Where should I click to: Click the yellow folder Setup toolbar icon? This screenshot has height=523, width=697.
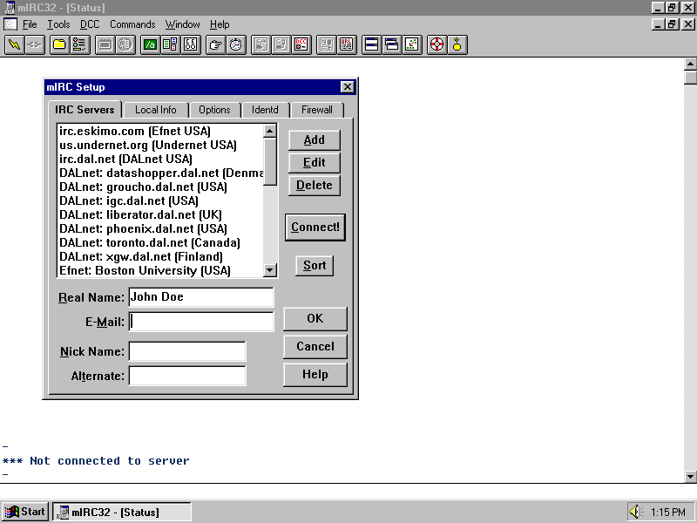click(59, 45)
